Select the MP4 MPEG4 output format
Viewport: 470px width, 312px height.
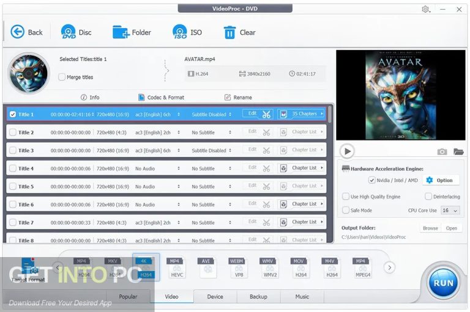tap(362, 267)
